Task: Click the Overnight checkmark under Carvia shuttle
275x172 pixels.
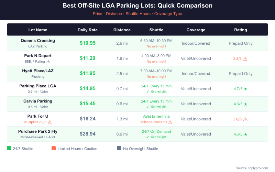Action: coord(148,107)
